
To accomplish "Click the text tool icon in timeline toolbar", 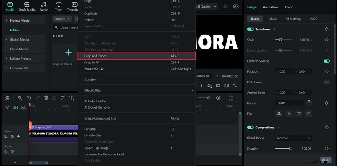I will (71, 98).
